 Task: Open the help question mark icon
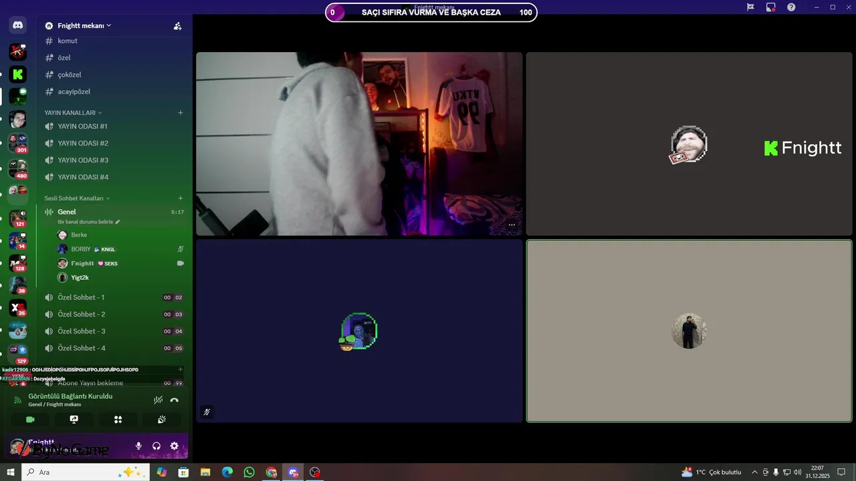(791, 7)
